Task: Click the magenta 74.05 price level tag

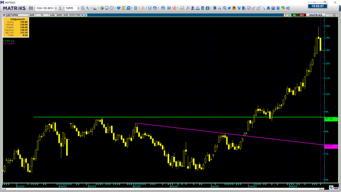Action: click(x=331, y=146)
